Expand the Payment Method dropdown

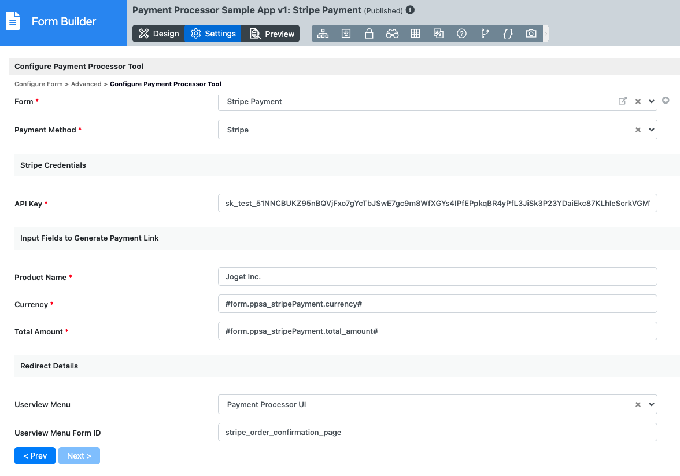(652, 130)
